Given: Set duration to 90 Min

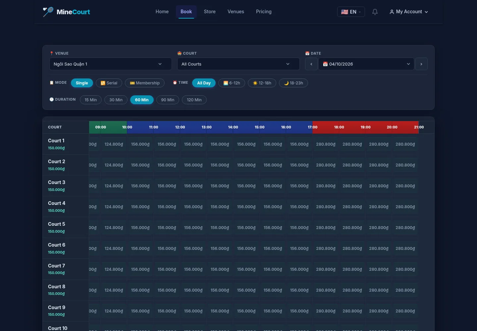Looking at the screenshot, I should click(x=168, y=100).
